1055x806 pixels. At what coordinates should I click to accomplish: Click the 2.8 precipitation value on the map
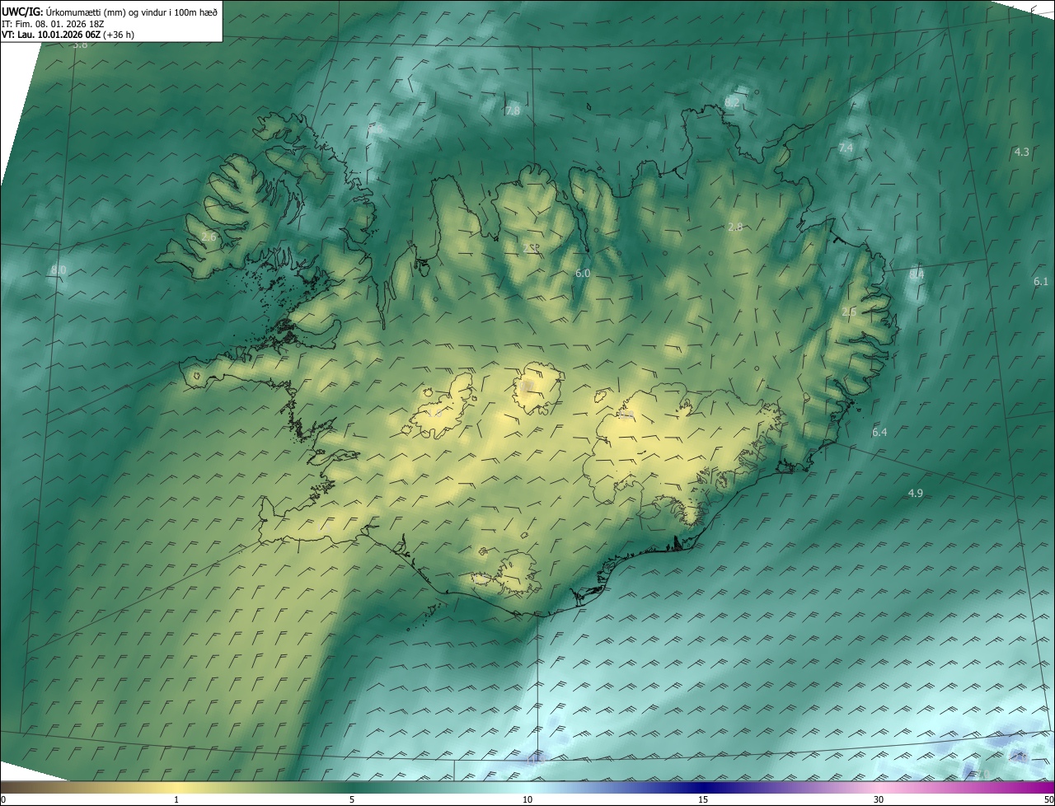735,227
